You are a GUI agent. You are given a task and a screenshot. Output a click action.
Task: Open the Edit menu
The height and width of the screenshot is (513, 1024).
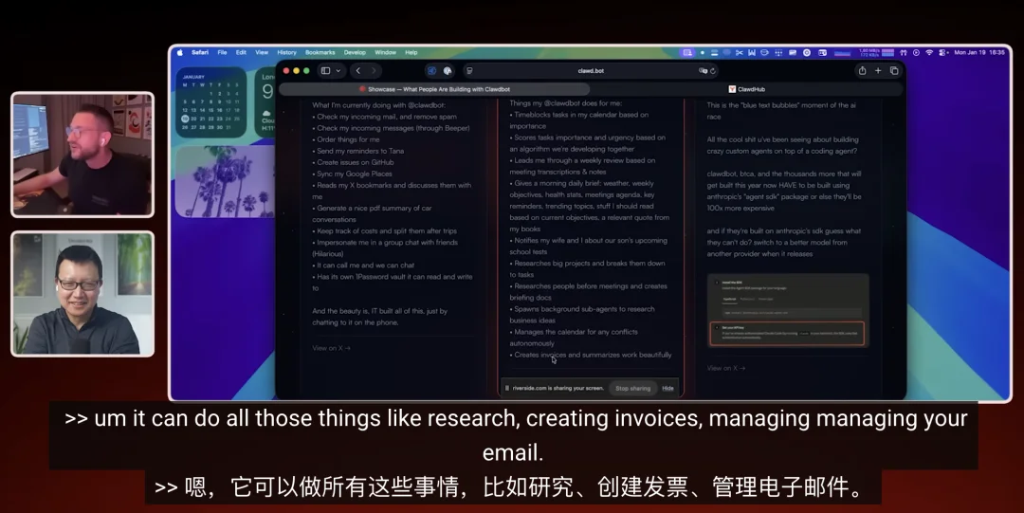pyautogui.click(x=241, y=52)
